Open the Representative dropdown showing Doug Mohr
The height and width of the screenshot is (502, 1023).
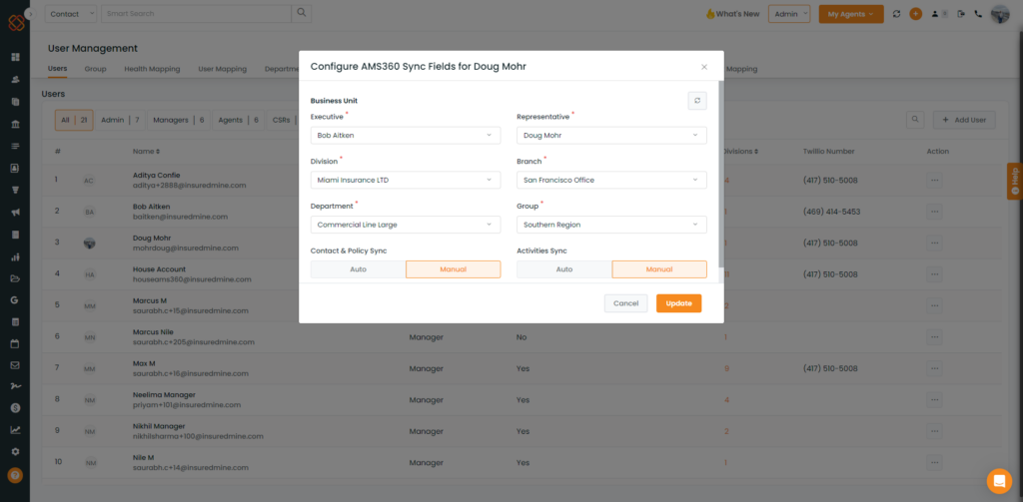[x=611, y=135]
